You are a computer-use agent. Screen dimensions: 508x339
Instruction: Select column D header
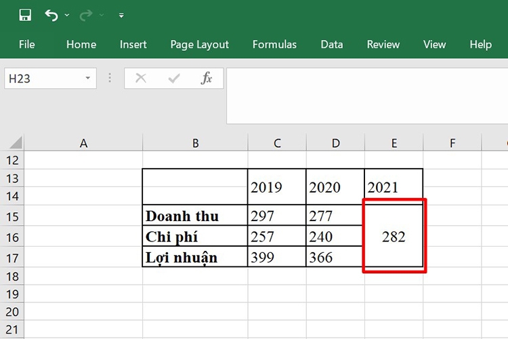[x=335, y=143]
